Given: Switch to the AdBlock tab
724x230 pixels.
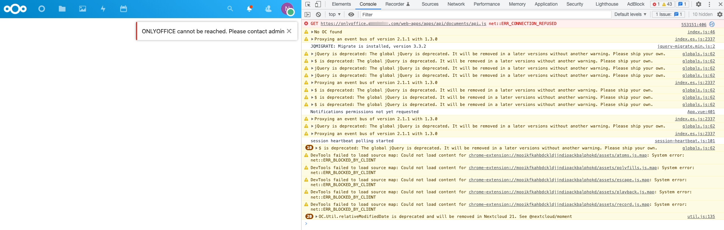Looking at the screenshot, I should point(636,4).
